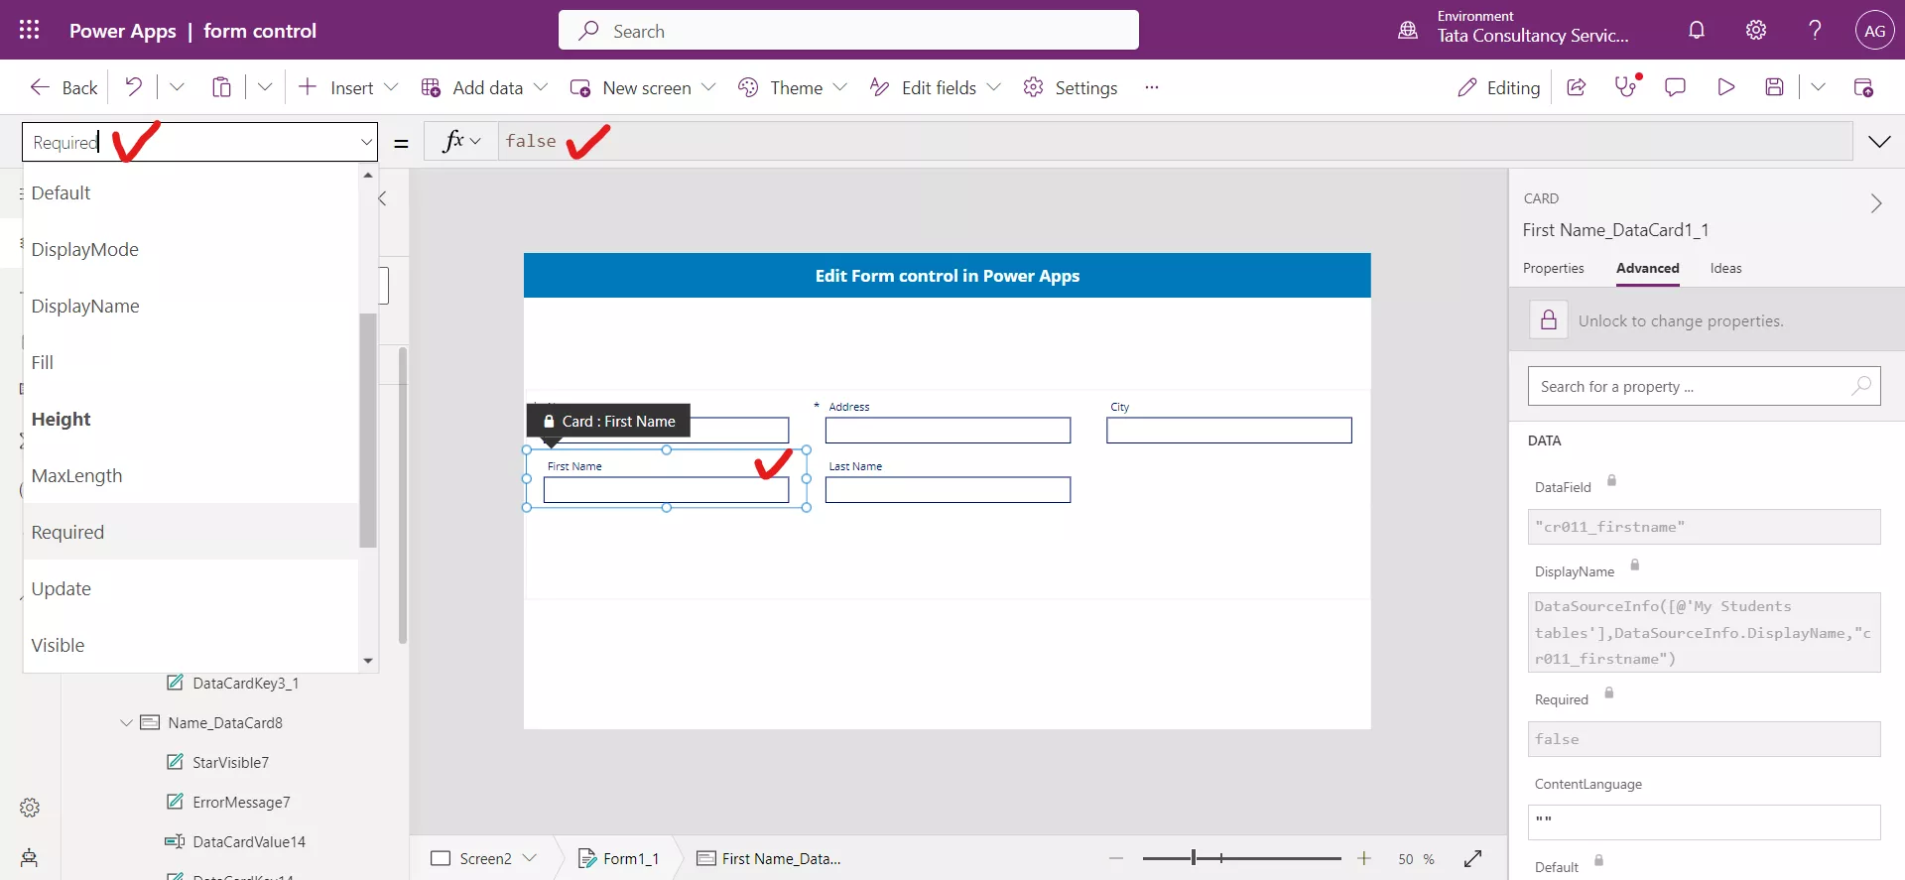Preview the app with Play icon
The image size is (1905, 880).
point(1725,87)
